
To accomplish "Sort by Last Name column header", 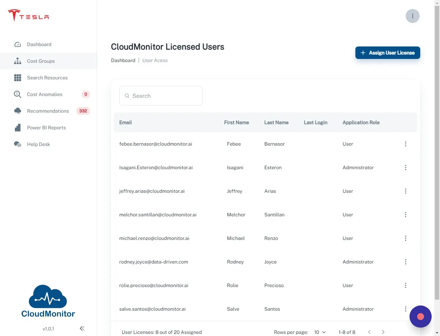I will 276,122.
